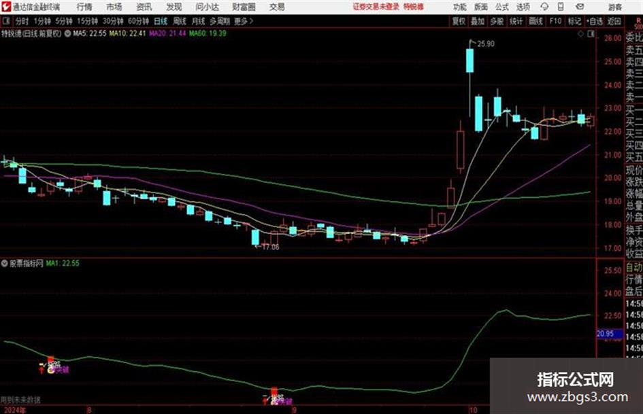This screenshot has width=643, height=414.
Task: Open the 画线 drawing tools
Action: (x=535, y=21)
